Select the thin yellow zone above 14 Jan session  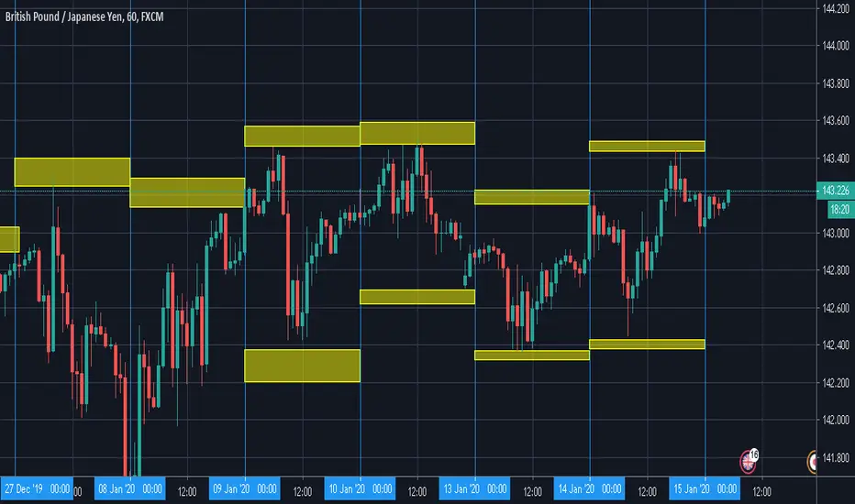click(647, 146)
